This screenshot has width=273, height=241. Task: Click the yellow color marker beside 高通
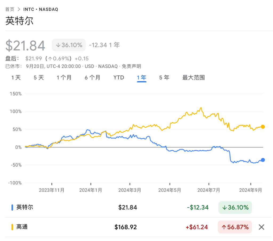click(x=12, y=227)
